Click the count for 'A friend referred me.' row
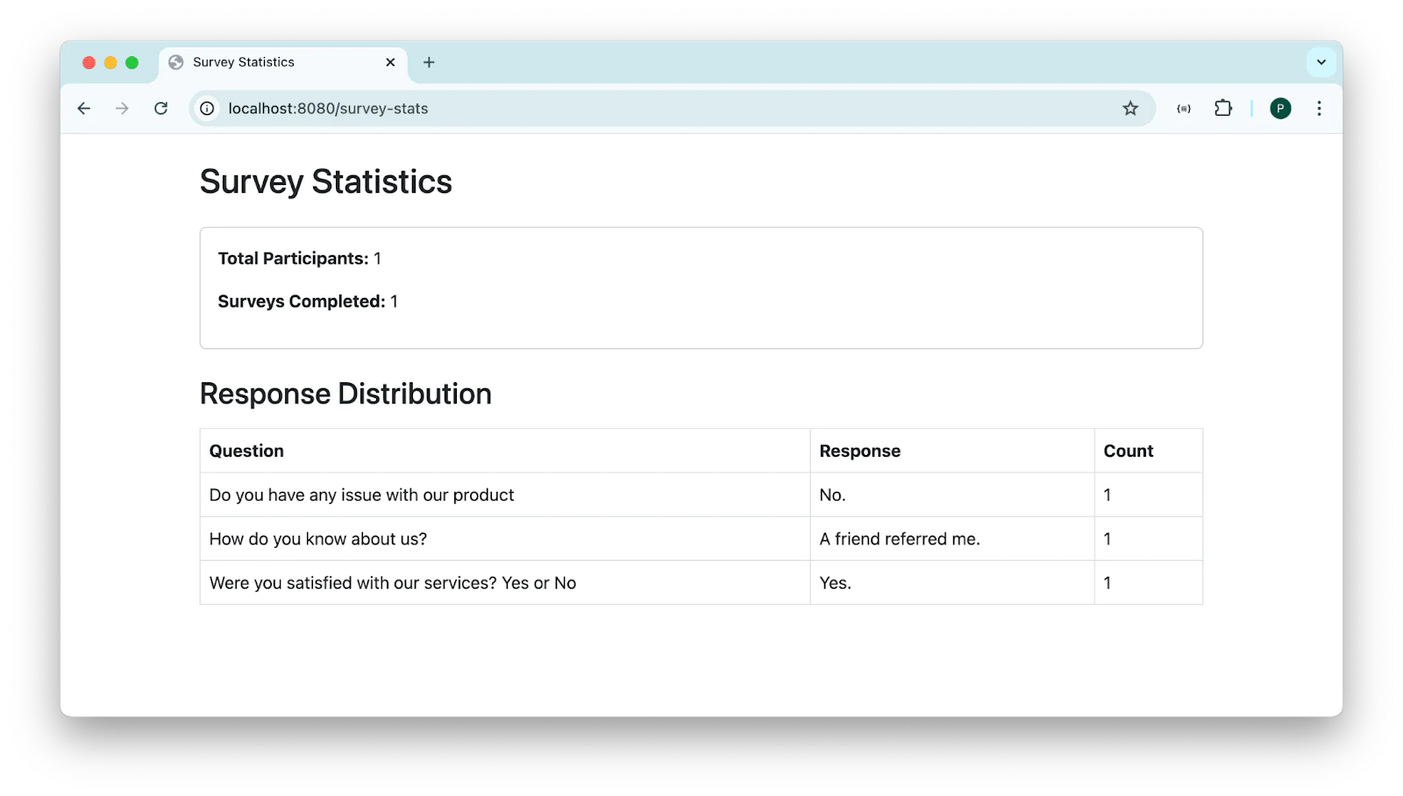 [x=1149, y=539]
